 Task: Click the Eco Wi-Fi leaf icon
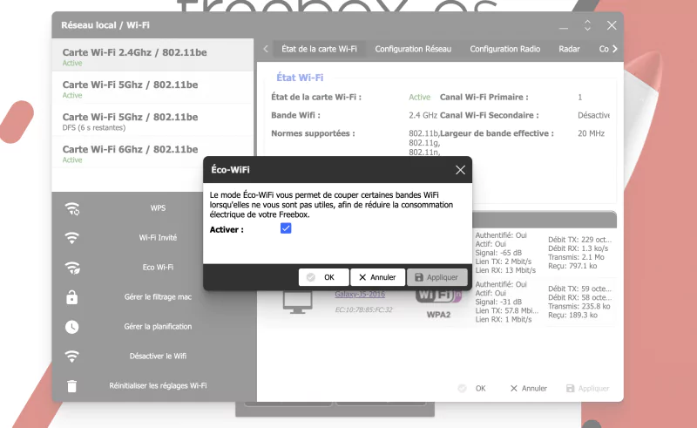(x=72, y=268)
